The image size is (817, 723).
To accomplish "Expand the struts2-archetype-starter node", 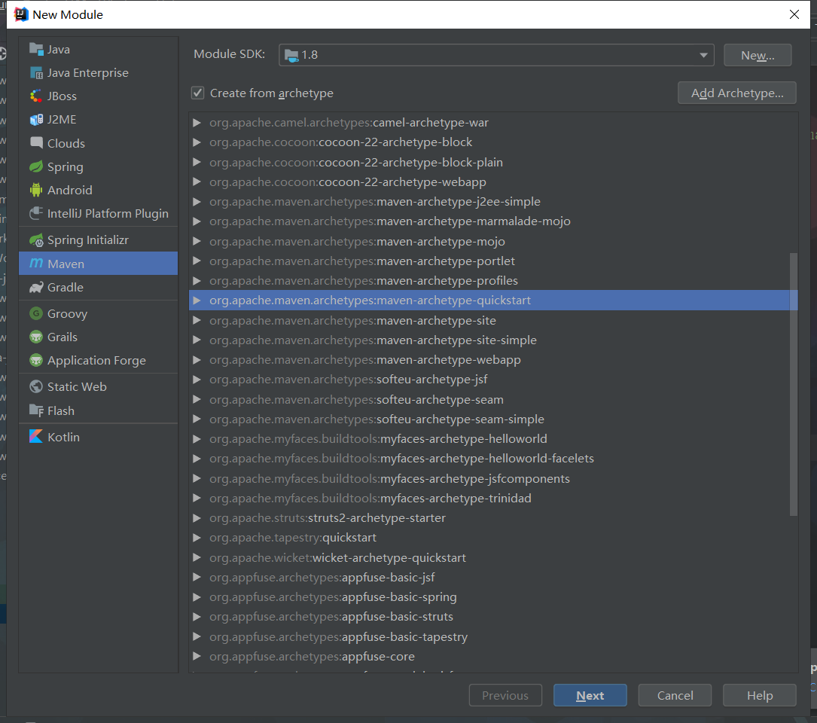I will [x=197, y=517].
